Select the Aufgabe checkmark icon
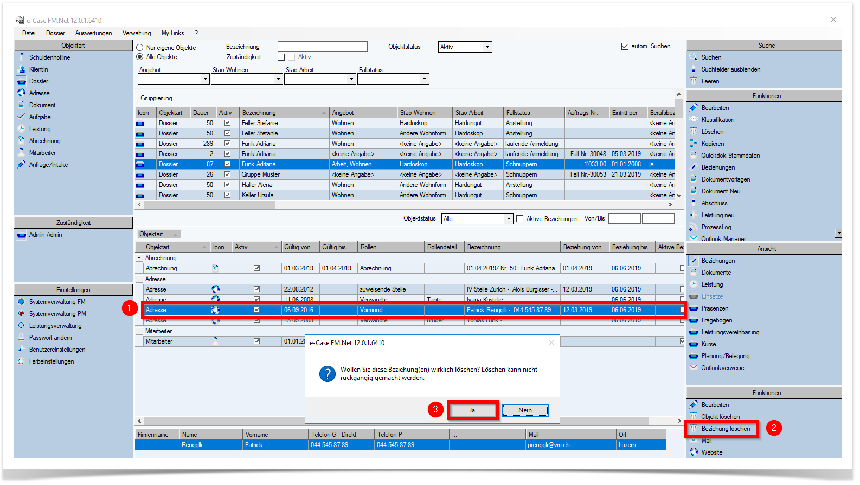Screen dimensions: 860x485 click(22, 117)
